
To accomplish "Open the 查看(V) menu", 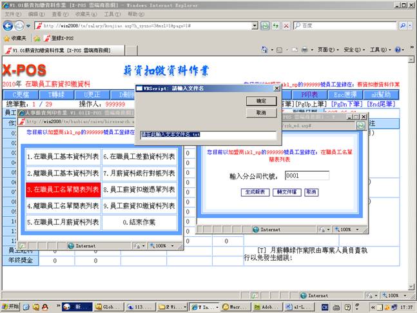I will [57, 14].
